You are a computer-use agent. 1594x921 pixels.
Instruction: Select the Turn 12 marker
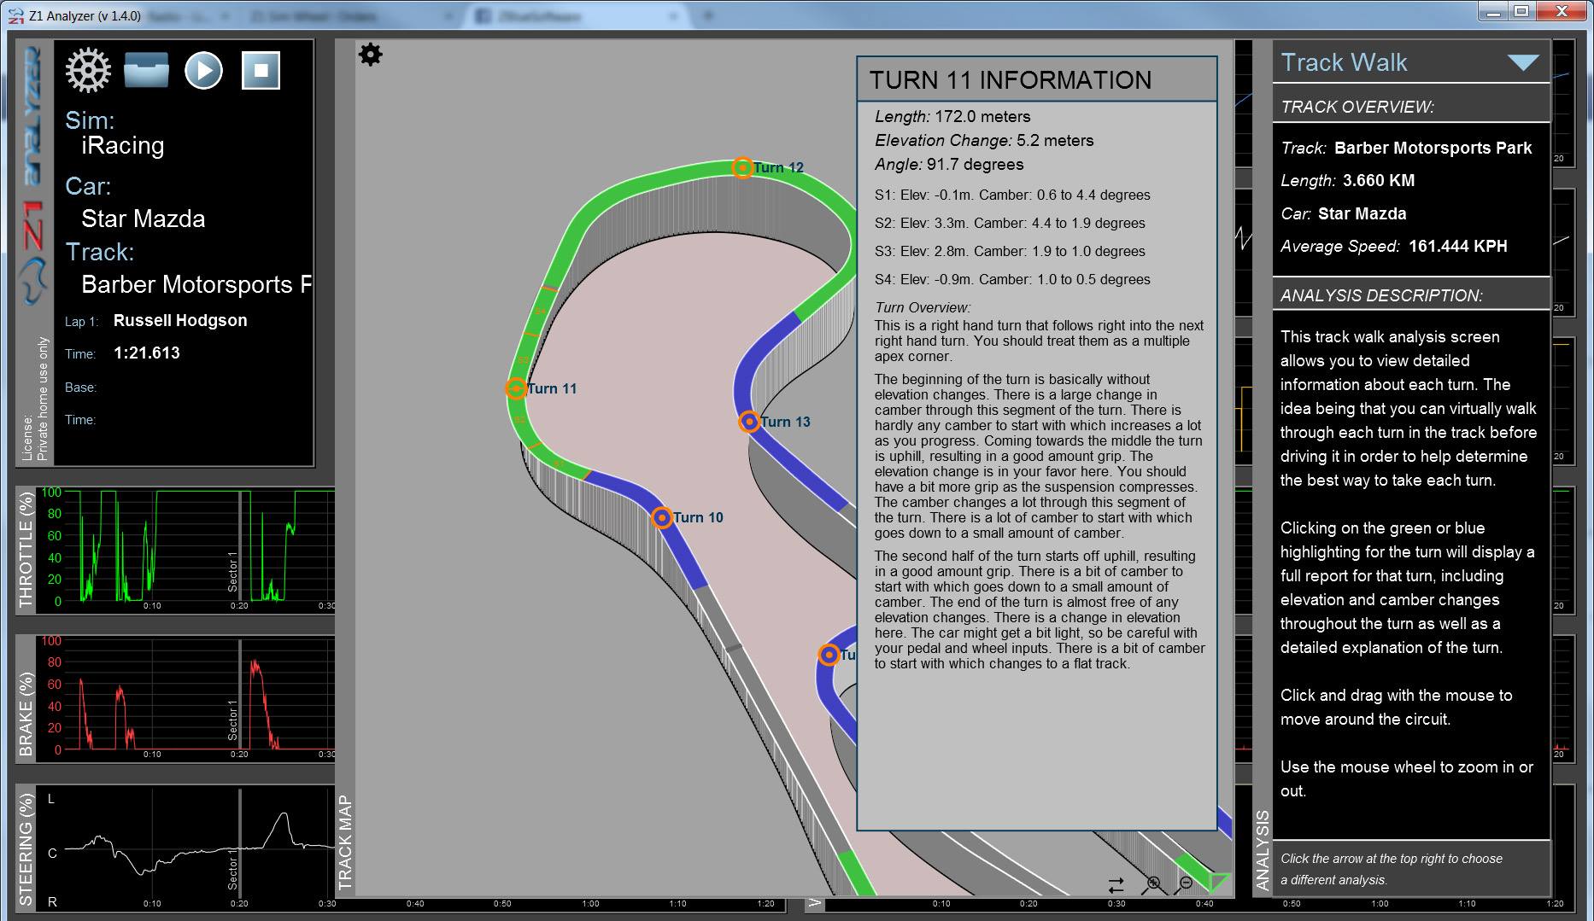click(x=742, y=167)
